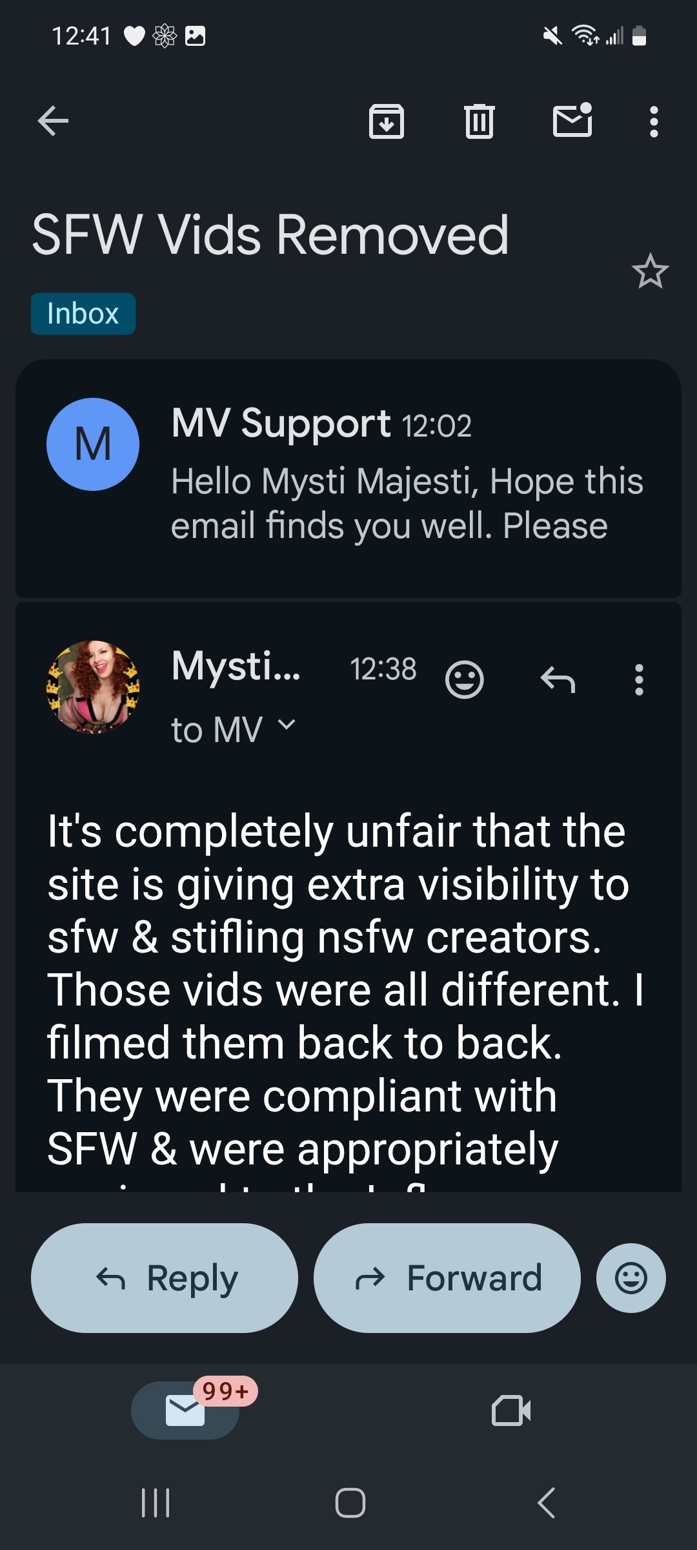Tap the Inbox label chip
This screenshot has width=697, height=1550.
click(x=83, y=314)
